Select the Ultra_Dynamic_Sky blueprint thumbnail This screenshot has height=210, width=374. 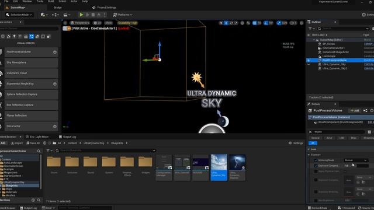(219, 167)
